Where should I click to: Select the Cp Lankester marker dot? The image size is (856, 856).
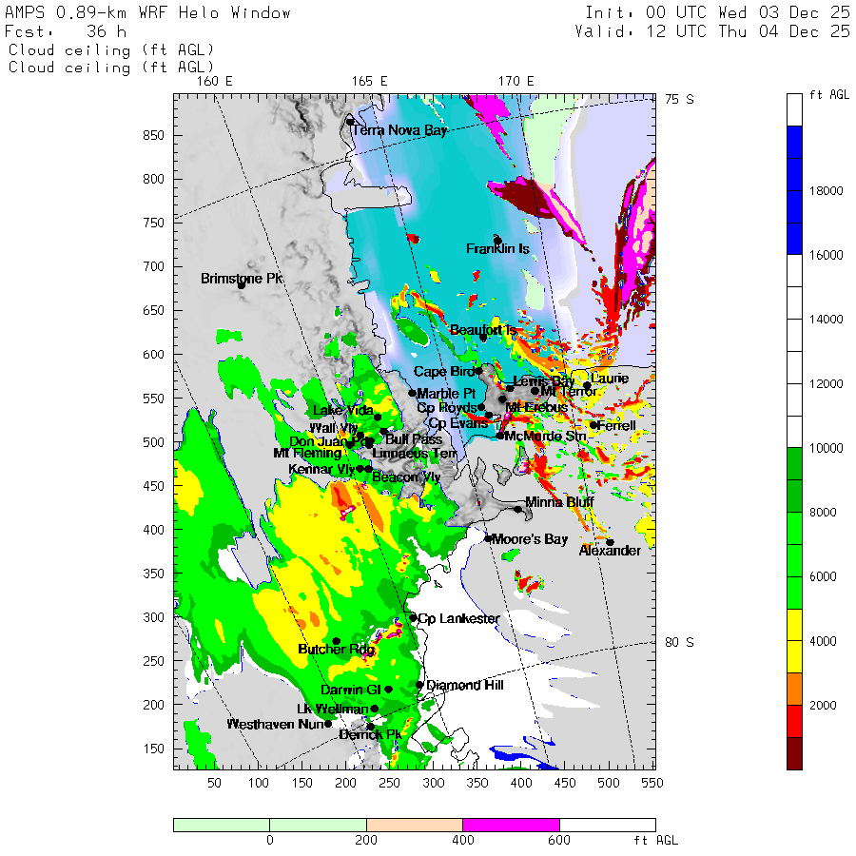pos(414,618)
